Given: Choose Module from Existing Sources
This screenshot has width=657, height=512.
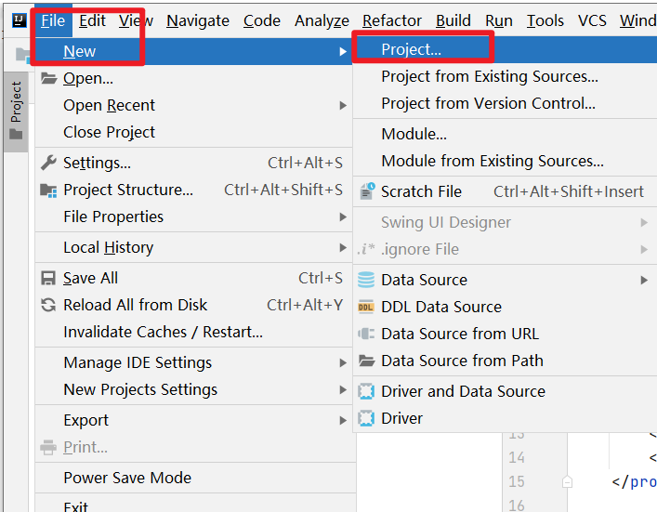Looking at the screenshot, I should coord(492,161).
